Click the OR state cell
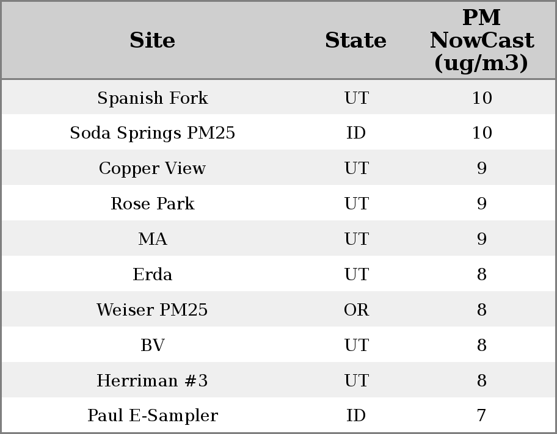 (356, 310)
